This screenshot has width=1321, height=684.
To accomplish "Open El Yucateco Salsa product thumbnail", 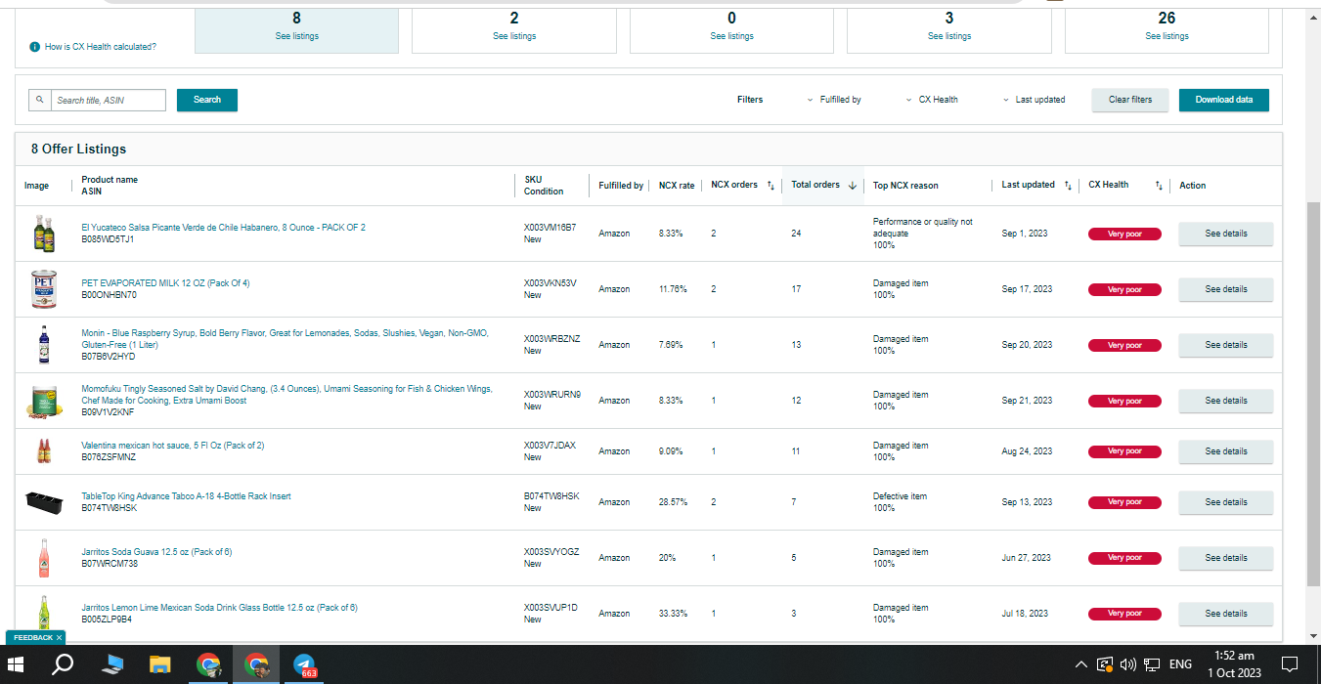I will tap(44, 234).
